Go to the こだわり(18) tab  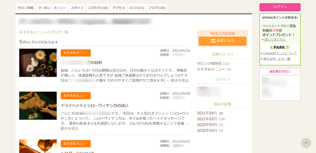(98, 8)
